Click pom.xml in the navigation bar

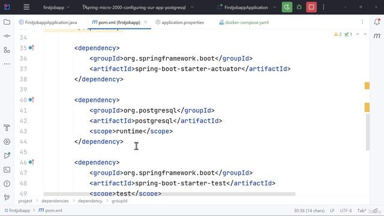pos(50,211)
